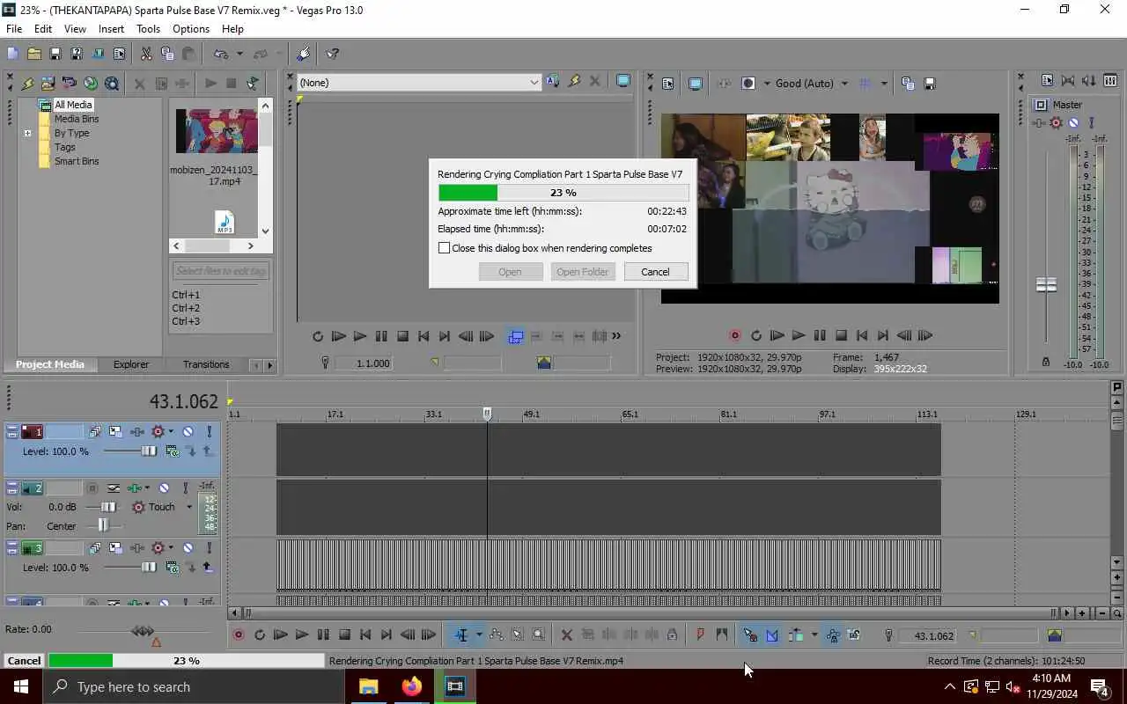
Task: Cancel the render in the dialog
Action: (655, 272)
